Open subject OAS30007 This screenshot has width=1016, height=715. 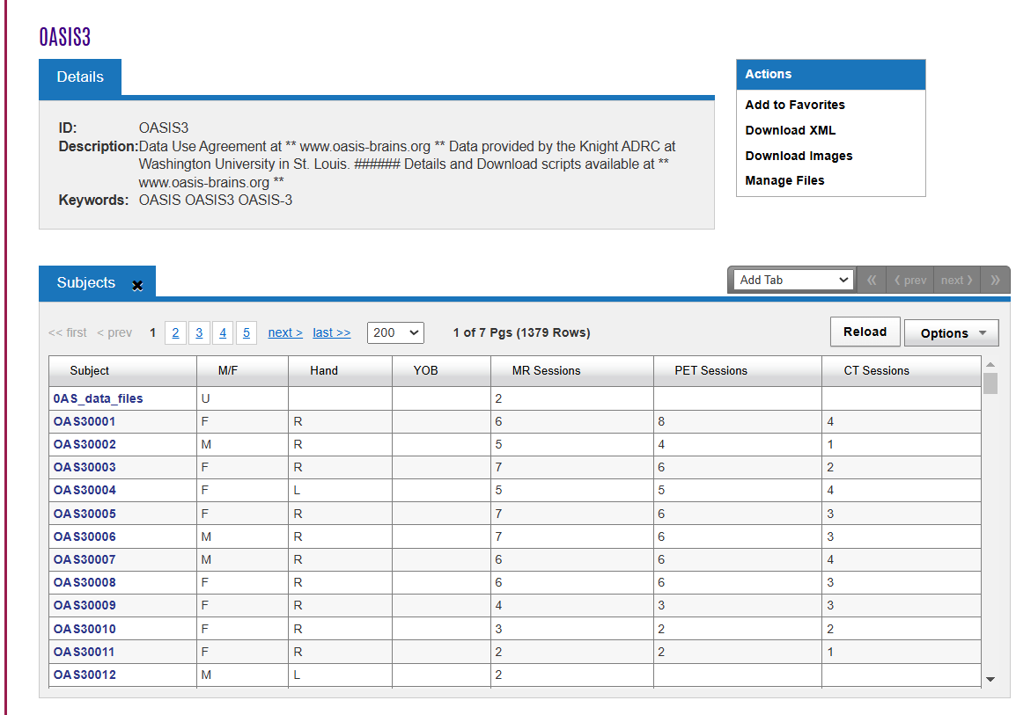pos(85,559)
